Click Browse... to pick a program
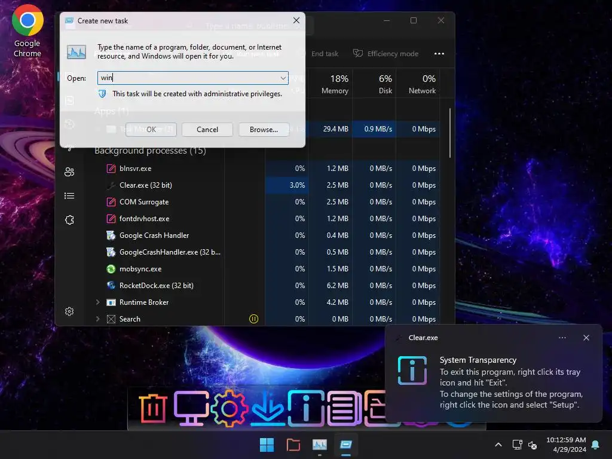Image resolution: width=612 pixels, height=459 pixels. pyautogui.click(x=264, y=130)
